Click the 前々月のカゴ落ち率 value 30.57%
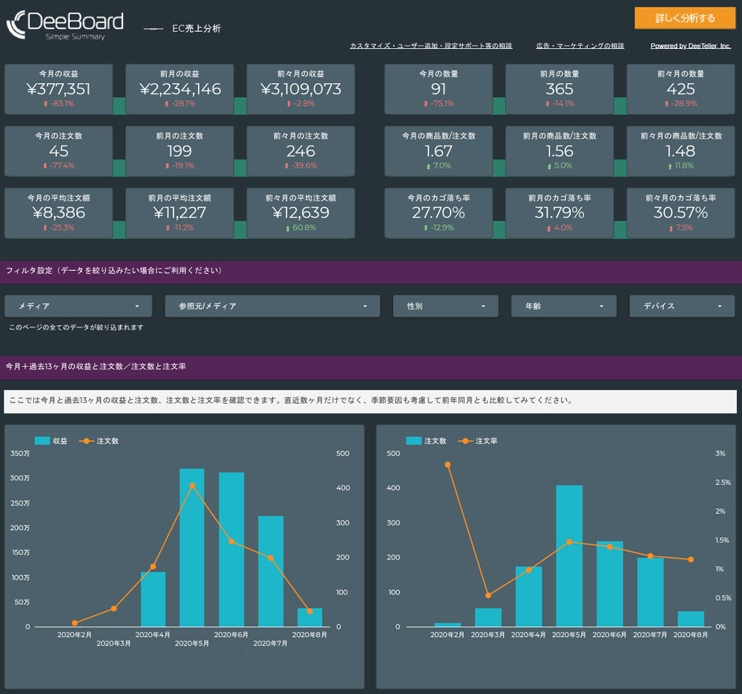The height and width of the screenshot is (694, 742). pyautogui.click(x=680, y=212)
